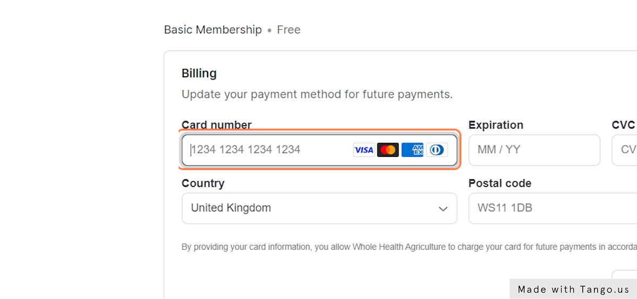Click the Card number label
This screenshot has height=299, width=637.
217,125
